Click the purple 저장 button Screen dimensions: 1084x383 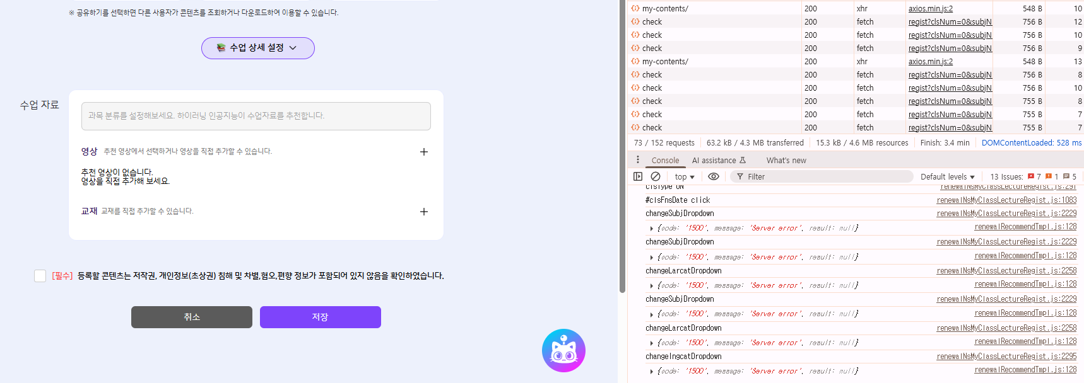click(x=320, y=317)
